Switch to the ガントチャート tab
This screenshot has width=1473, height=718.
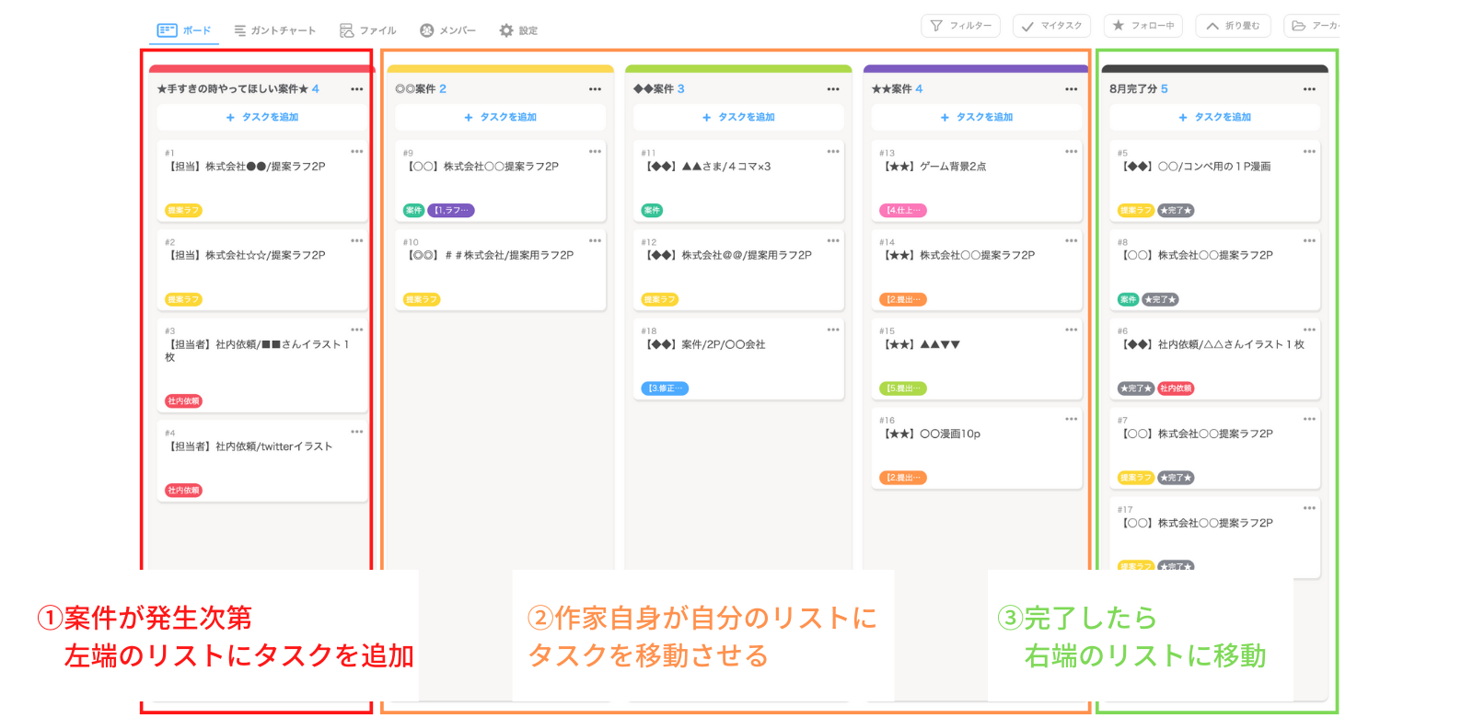pos(274,30)
